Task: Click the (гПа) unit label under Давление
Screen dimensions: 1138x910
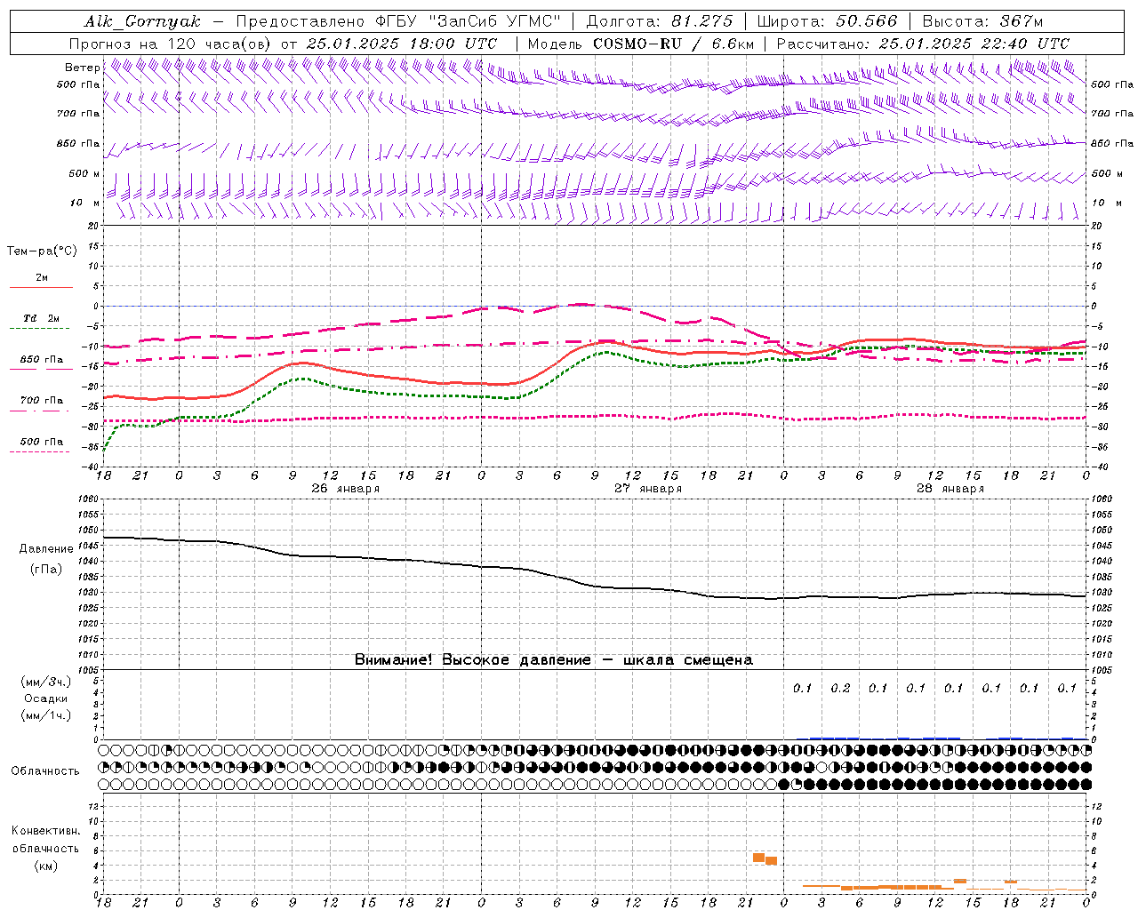Action: (x=46, y=570)
